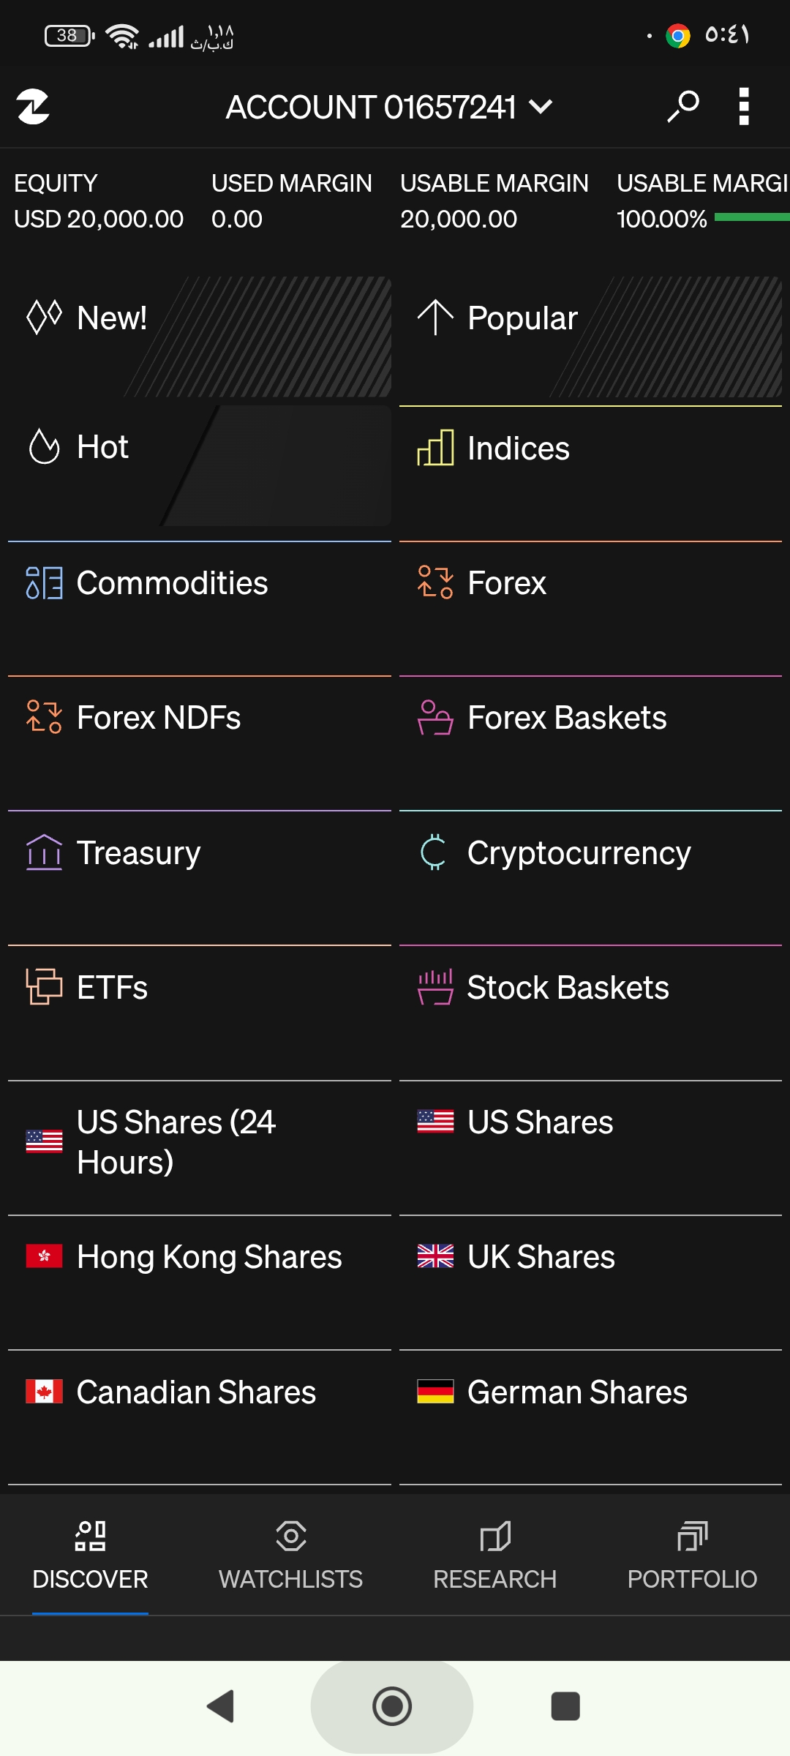
Task: Open the search magnifier icon
Action: [x=683, y=107]
